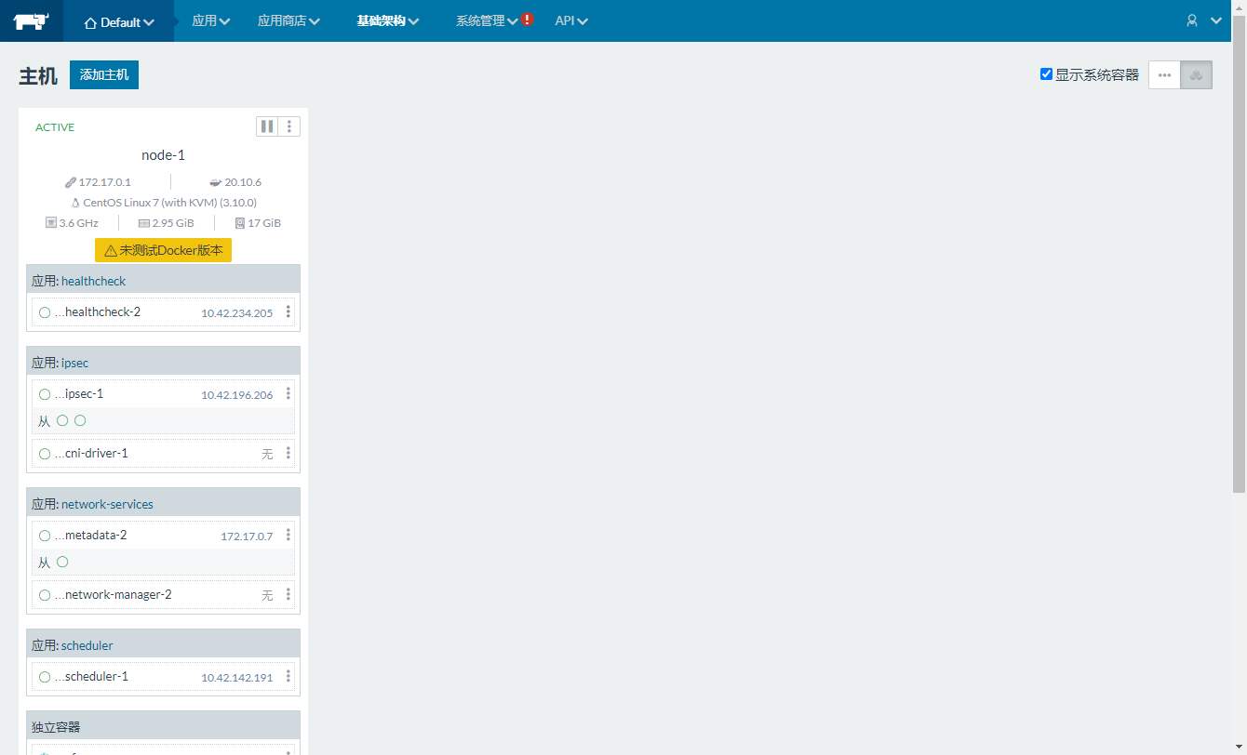Image resolution: width=1247 pixels, height=755 pixels.
Task: Expand the API dropdown menu
Action: point(570,20)
